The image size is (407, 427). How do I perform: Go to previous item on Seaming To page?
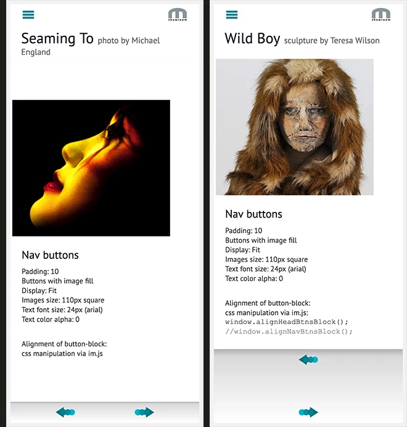pyautogui.click(x=65, y=412)
